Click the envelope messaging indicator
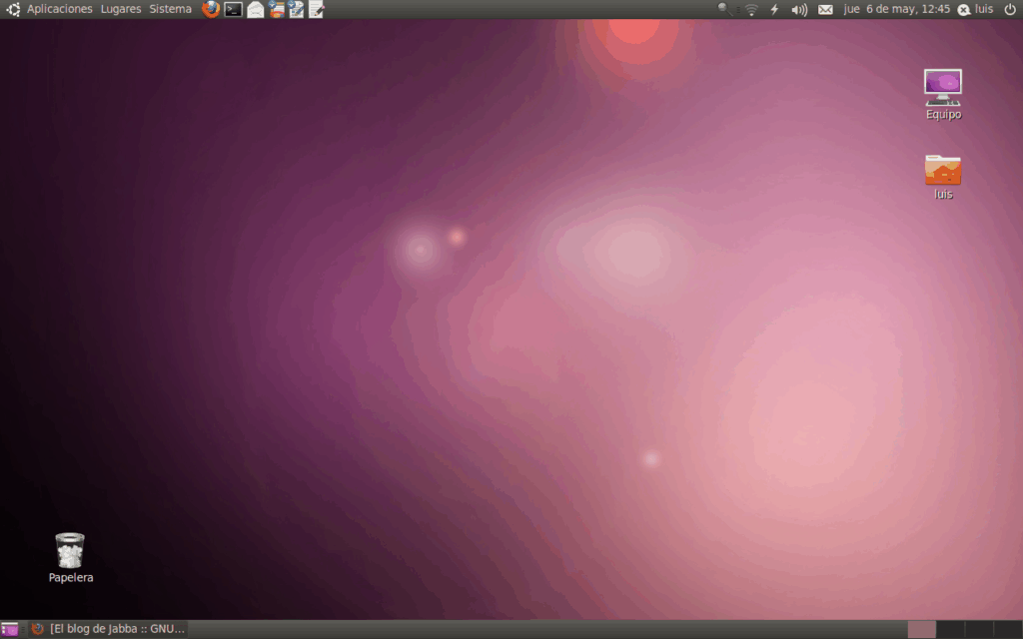1023x639 pixels. (825, 9)
